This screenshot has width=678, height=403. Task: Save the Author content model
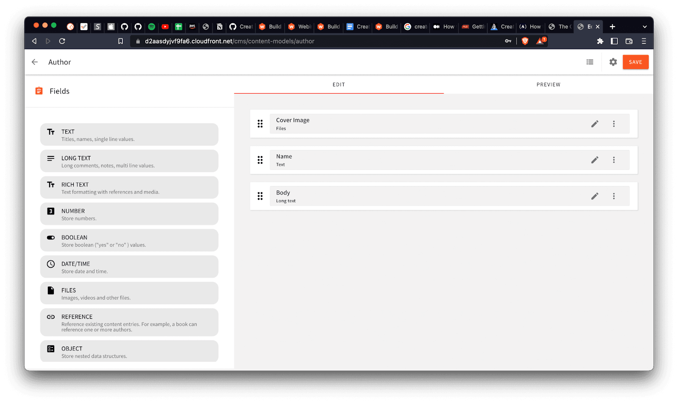(x=635, y=62)
